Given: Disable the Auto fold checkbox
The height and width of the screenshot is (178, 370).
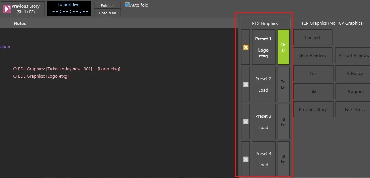Looking at the screenshot, I should click(127, 5).
